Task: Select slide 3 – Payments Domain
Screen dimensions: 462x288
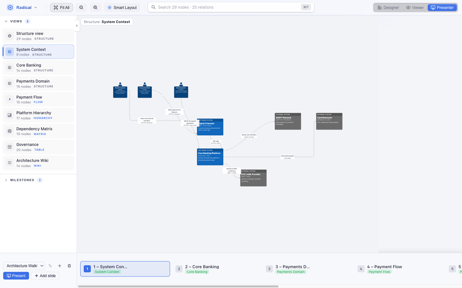Action: (307, 269)
